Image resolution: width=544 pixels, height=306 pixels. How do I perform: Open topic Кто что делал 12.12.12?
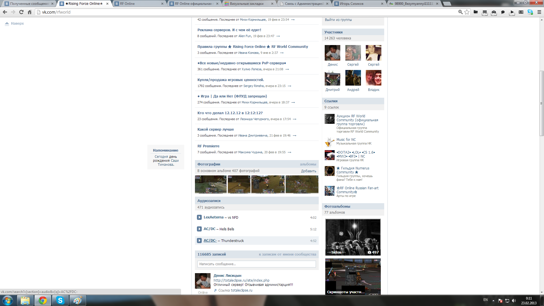point(230,113)
